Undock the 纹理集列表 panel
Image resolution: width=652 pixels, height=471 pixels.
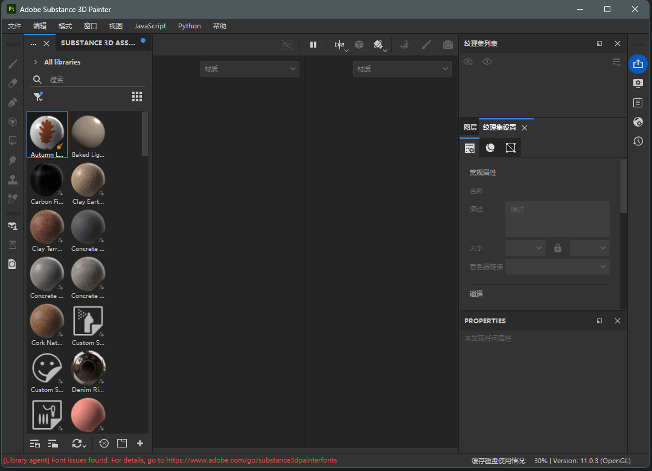(x=599, y=43)
